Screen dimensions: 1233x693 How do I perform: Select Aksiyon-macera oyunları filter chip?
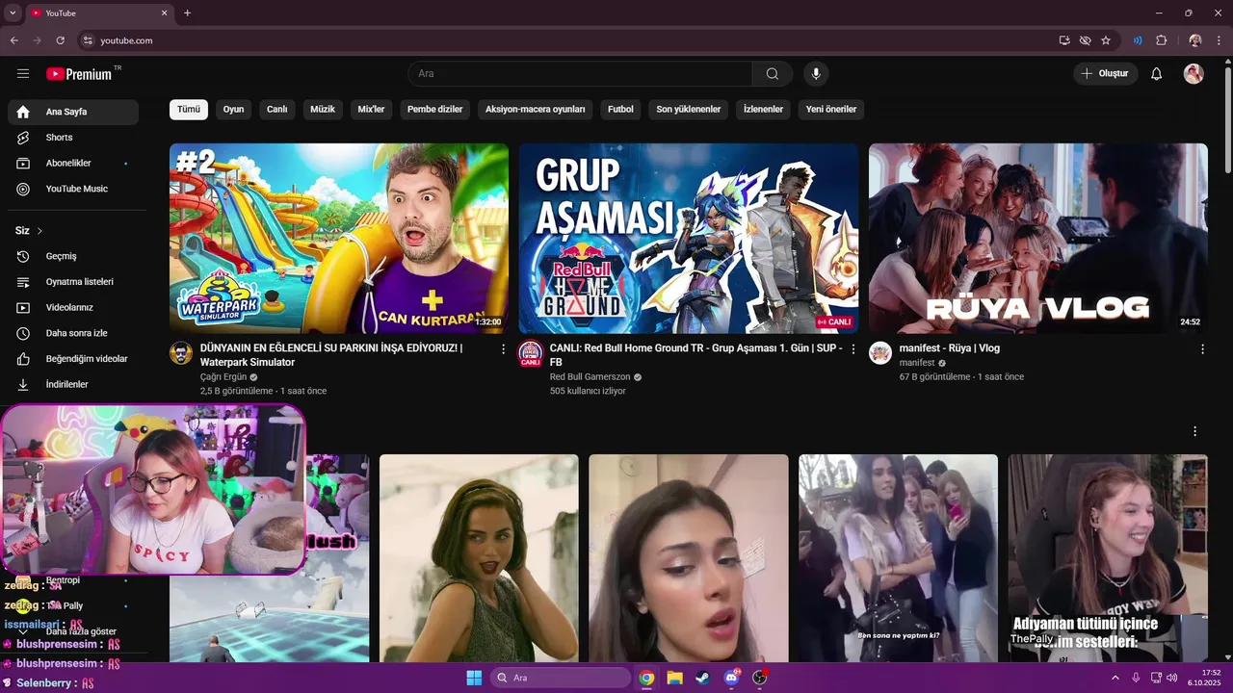coord(536,110)
